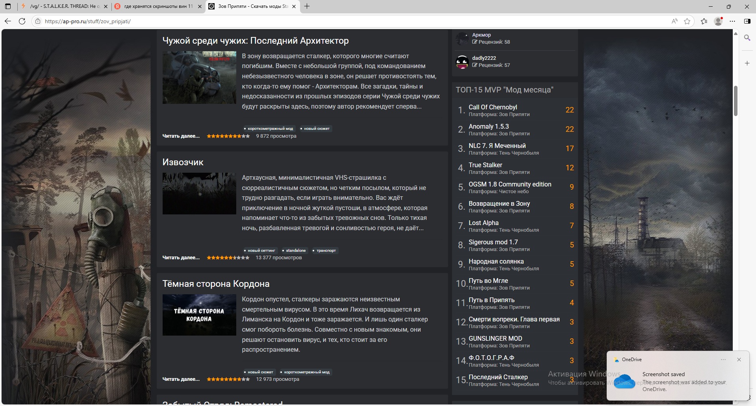Open NLC 7. Я Меченный entry
Screen dimensions: 756x406
[497, 146]
